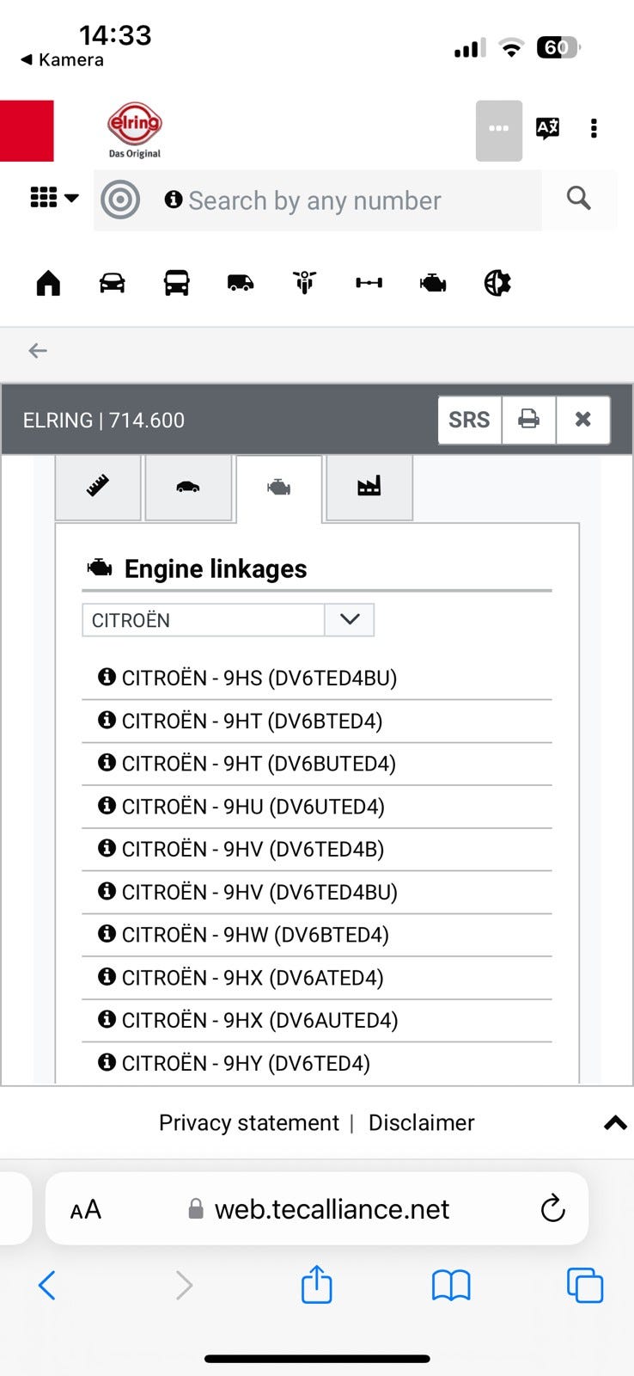Switch to the ruler criteria tab

click(98, 488)
